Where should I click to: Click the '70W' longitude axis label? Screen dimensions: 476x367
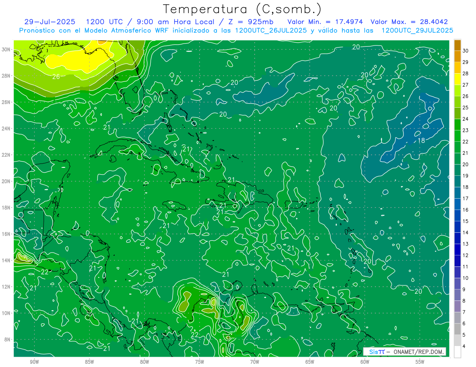click(255, 362)
